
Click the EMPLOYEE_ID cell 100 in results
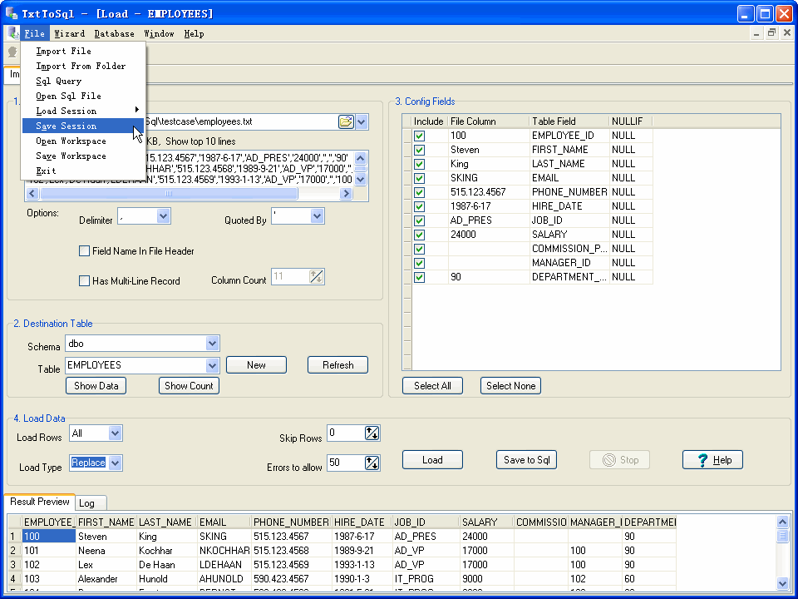(49, 537)
